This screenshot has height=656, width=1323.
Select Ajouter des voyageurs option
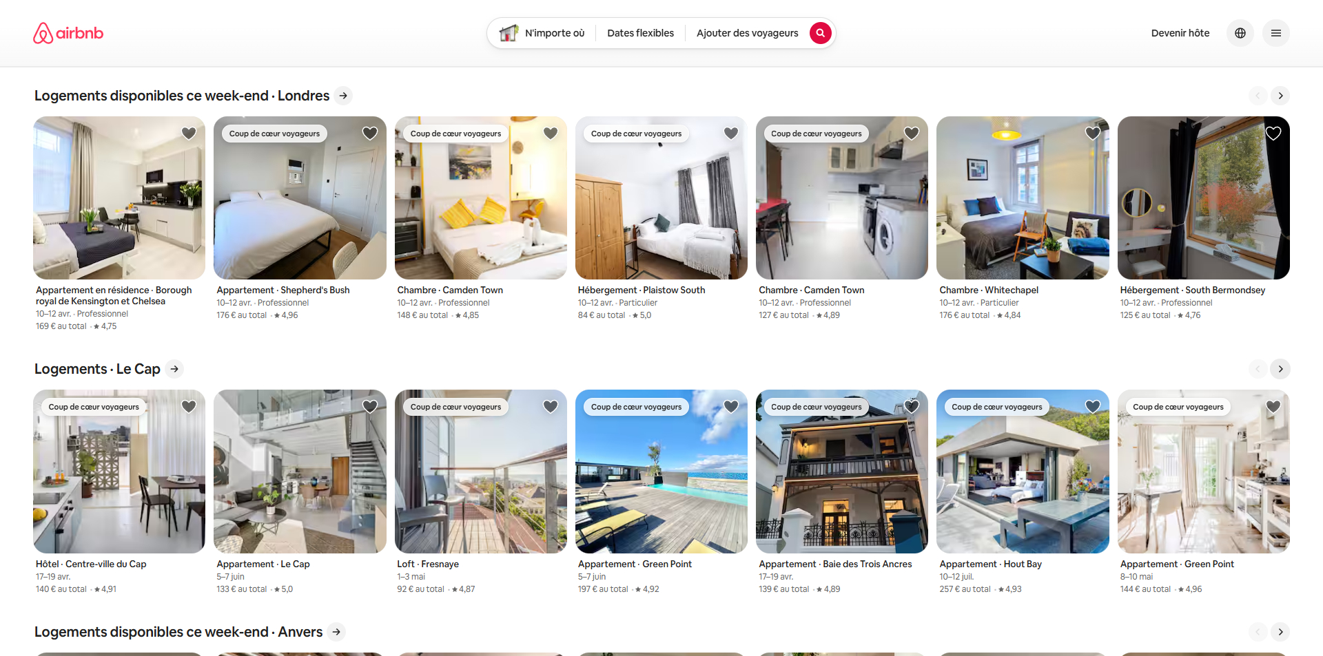[747, 33]
